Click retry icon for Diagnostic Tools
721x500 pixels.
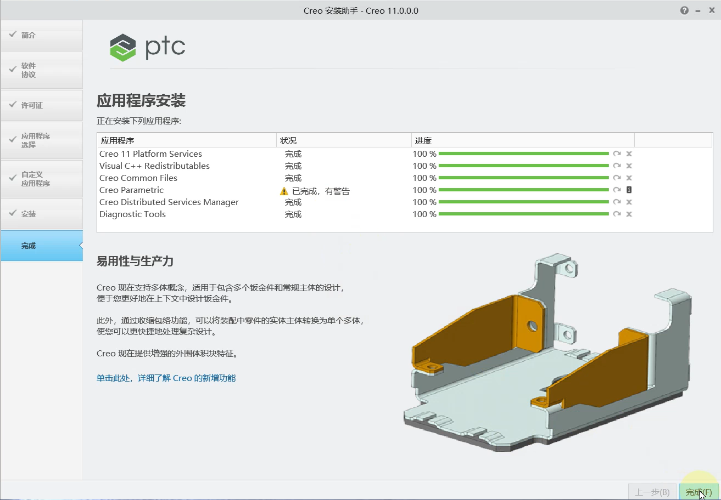click(x=617, y=214)
